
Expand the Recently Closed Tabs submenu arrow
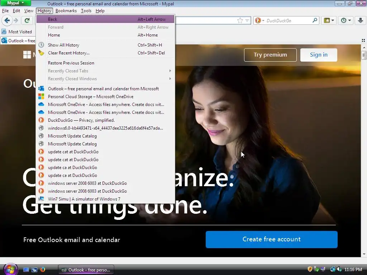click(x=170, y=71)
